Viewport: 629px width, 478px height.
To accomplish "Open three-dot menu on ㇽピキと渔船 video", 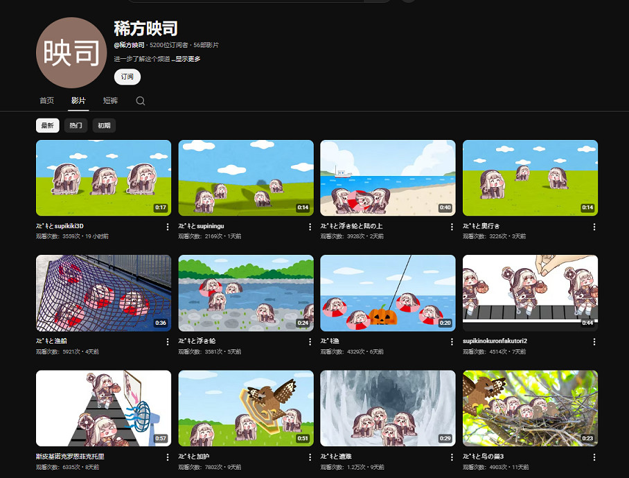I will click(x=167, y=342).
